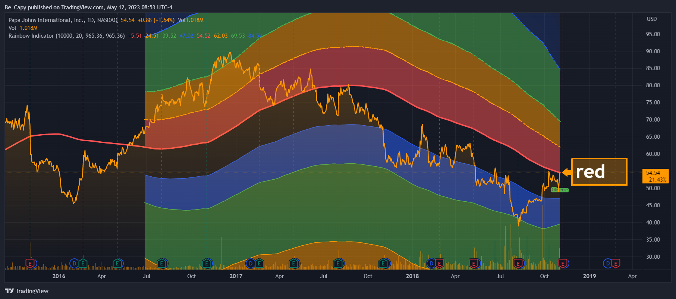Select the green E marker between Apr and Jul 2016
676x299 pixels.
point(117,264)
